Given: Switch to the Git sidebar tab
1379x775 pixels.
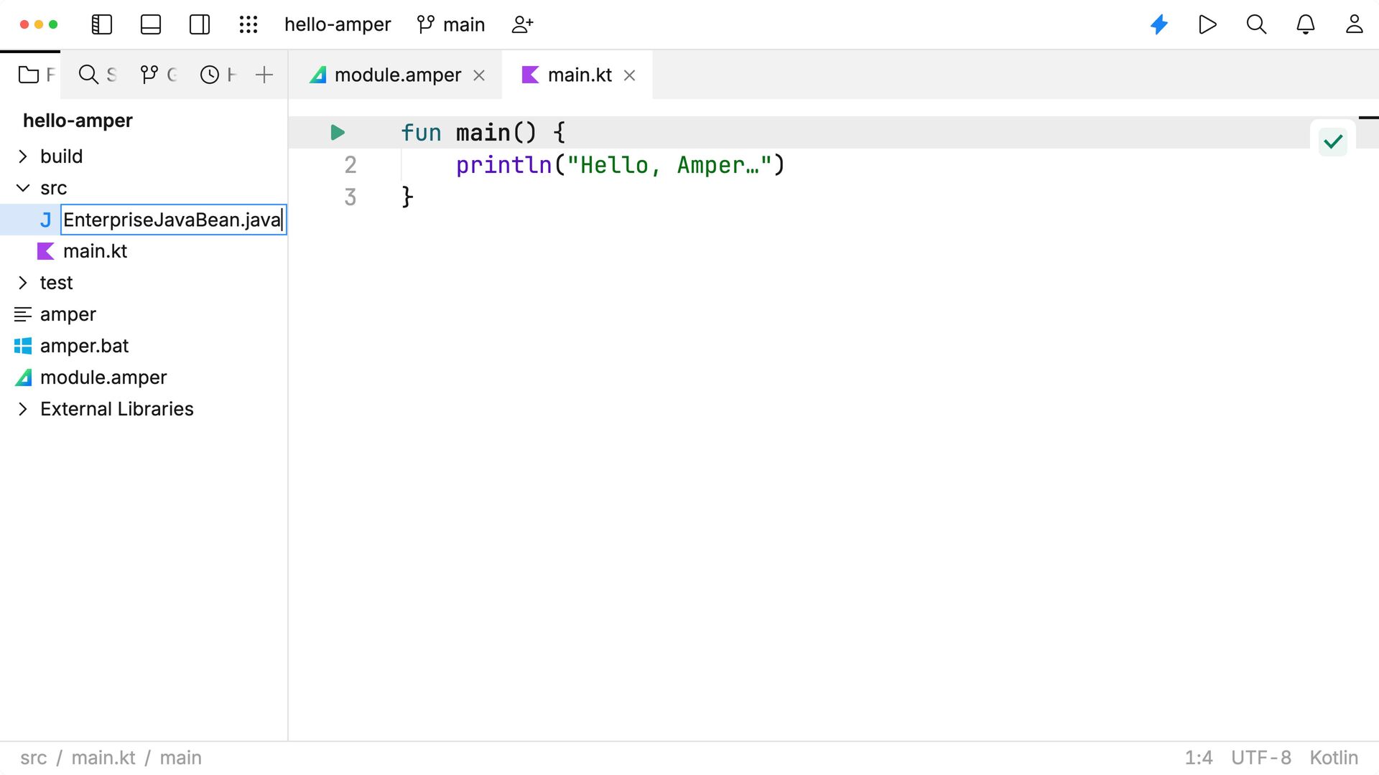Looking at the screenshot, I should coord(158,75).
